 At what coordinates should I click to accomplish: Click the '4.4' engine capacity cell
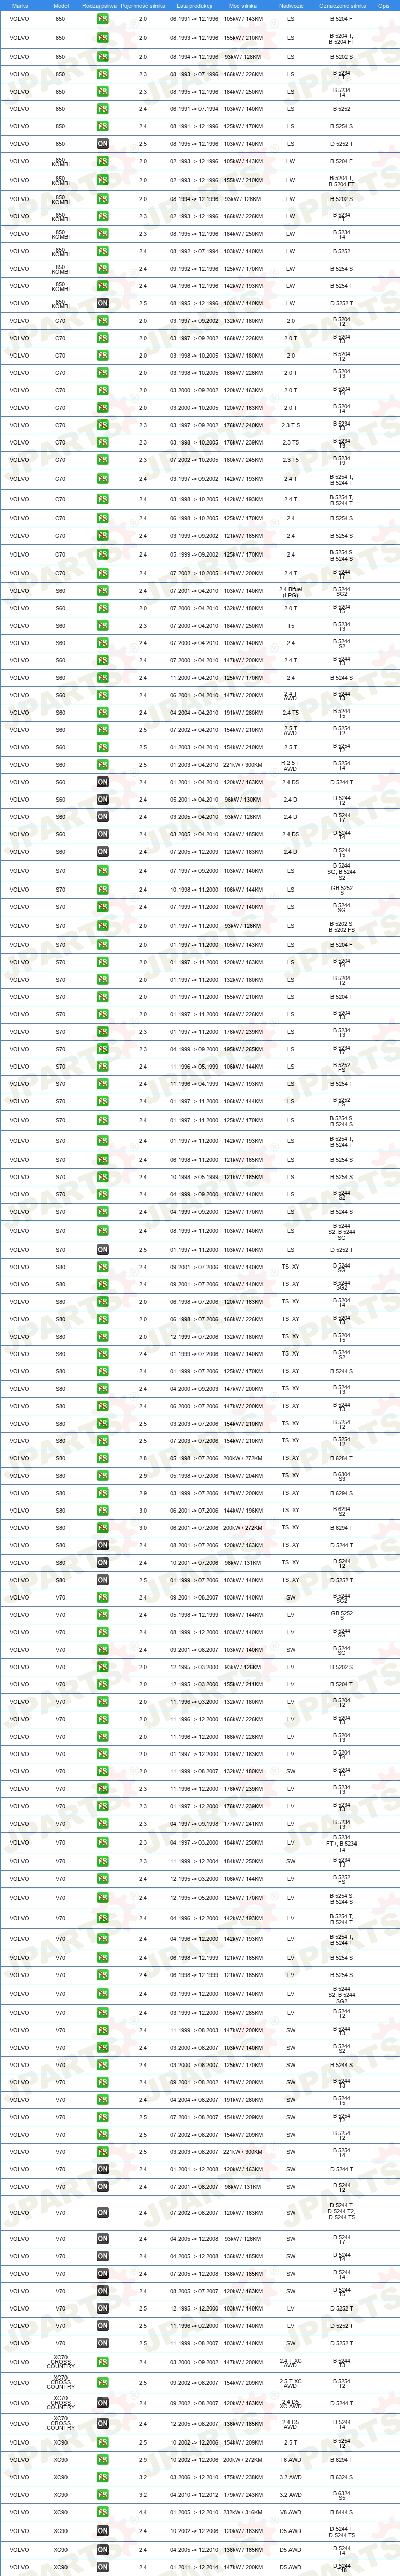pyautogui.click(x=143, y=2512)
